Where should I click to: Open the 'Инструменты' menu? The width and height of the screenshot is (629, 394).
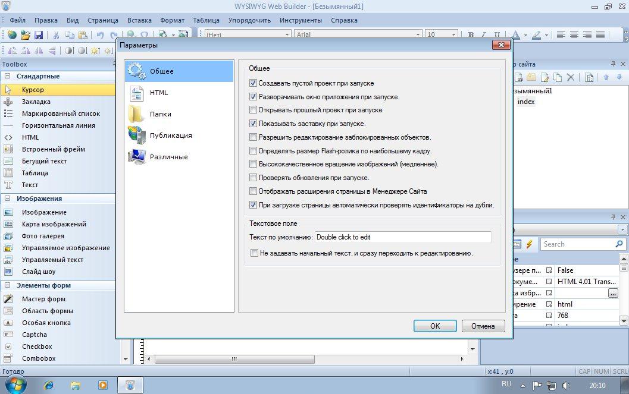click(x=301, y=20)
